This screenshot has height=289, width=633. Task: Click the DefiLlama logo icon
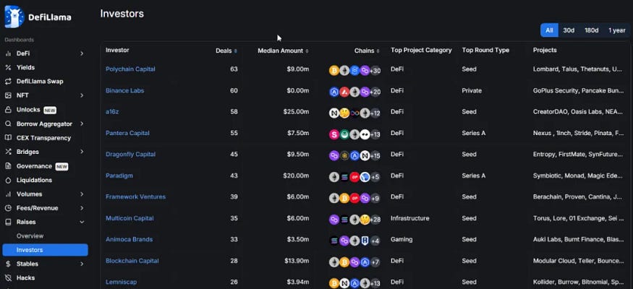click(14, 17)
